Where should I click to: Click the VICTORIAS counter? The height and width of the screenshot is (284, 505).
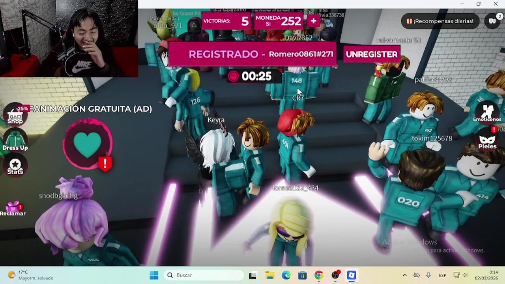coord(227,21)
